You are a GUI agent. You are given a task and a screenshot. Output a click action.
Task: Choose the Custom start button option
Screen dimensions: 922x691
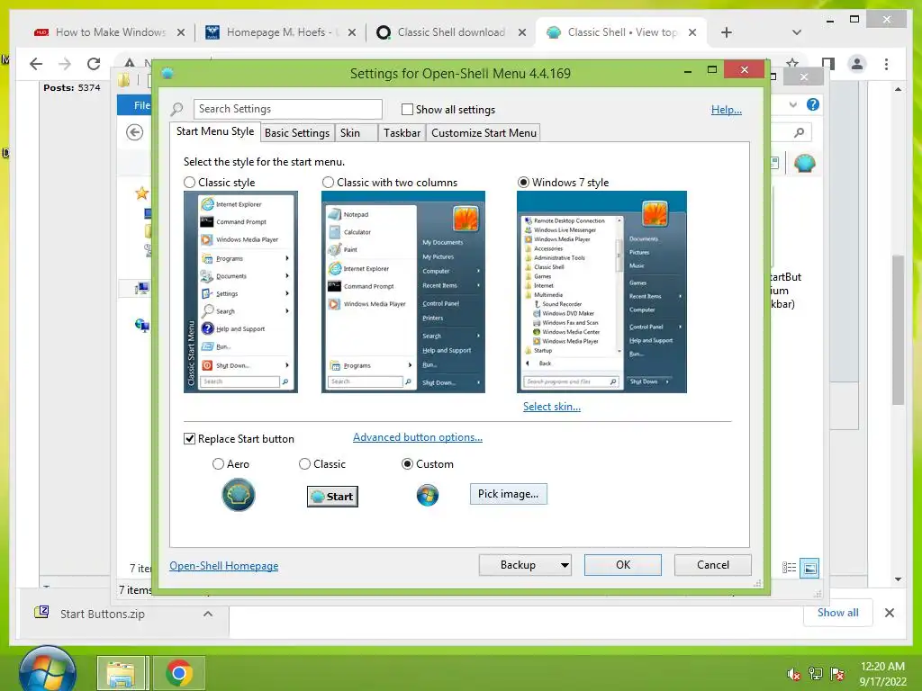[407, 464]
